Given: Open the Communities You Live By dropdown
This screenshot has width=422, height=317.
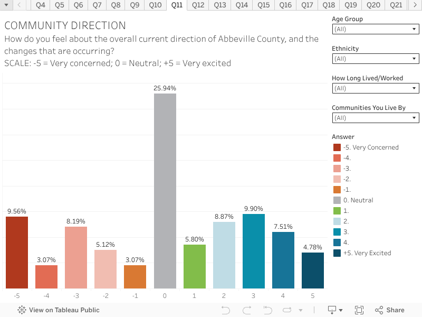Looking at the screenshot, I should pyautogui.click(x=376, y=118).
